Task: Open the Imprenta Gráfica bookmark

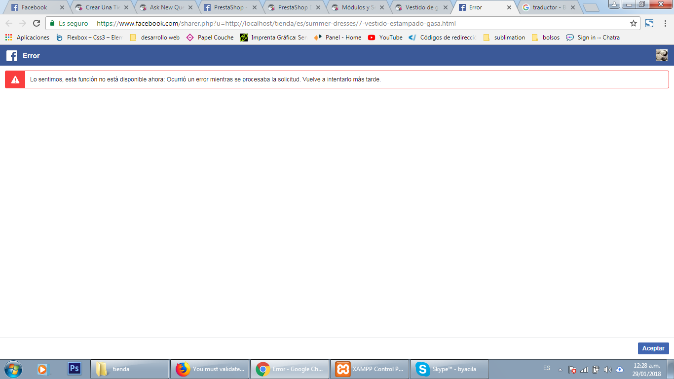Action: [x=273, y=38]
